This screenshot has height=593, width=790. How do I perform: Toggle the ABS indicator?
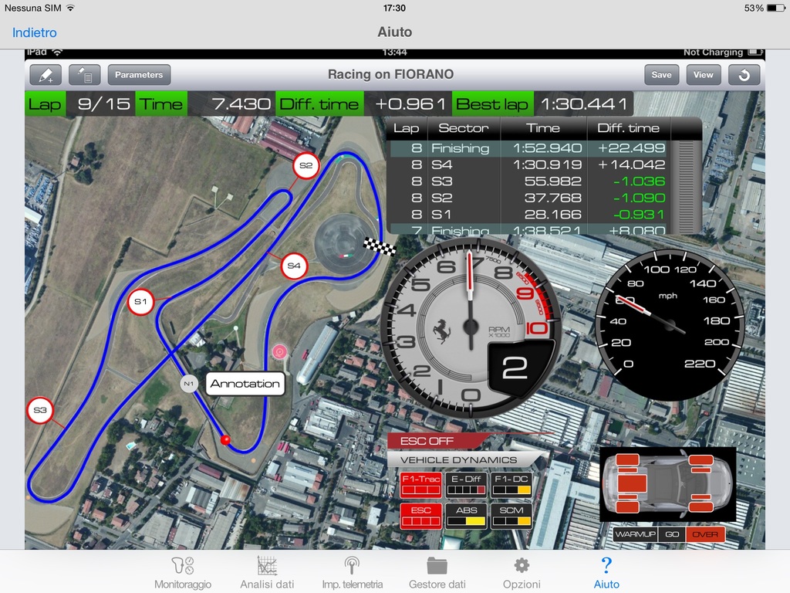pos(466,516)
